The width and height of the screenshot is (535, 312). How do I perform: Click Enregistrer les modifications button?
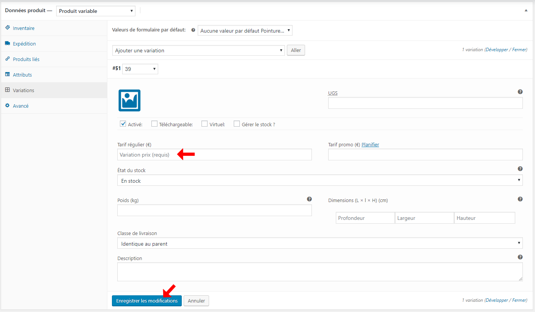pos(147,301)
